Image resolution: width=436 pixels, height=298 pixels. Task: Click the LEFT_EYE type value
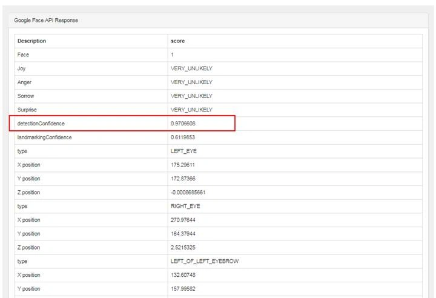(184, 151)
